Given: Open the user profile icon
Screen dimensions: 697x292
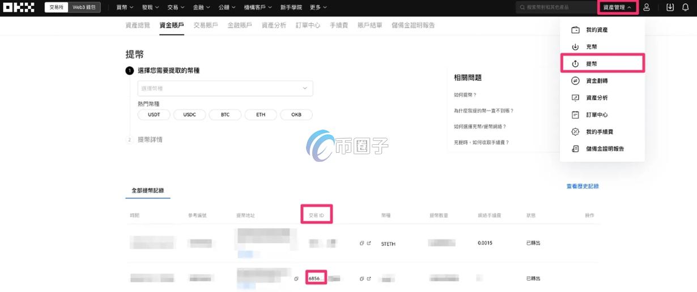Looking at the screenshot, I should tap(647, 7).
